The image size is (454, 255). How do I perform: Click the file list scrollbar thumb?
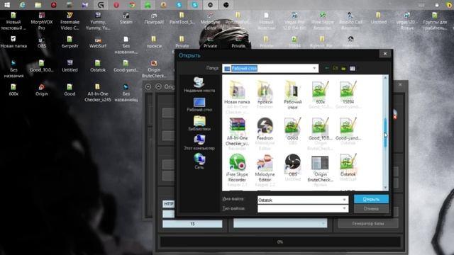click(385, 133)
